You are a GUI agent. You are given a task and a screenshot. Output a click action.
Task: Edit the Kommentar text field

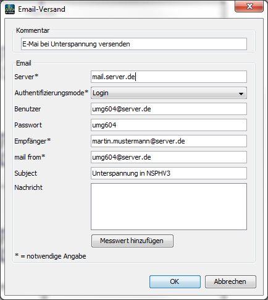[134, 44]
